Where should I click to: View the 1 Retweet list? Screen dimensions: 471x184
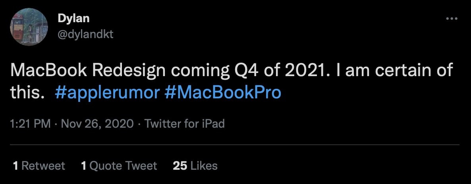point(39,165)
